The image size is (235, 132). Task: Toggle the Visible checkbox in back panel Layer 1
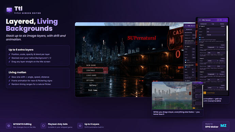tap(186, 60)
